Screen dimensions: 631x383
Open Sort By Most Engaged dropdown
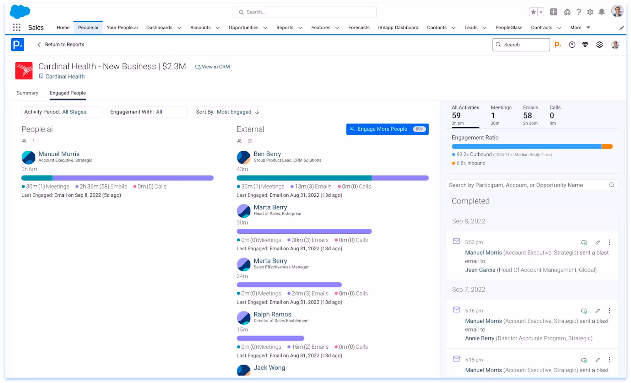point(228,112)
